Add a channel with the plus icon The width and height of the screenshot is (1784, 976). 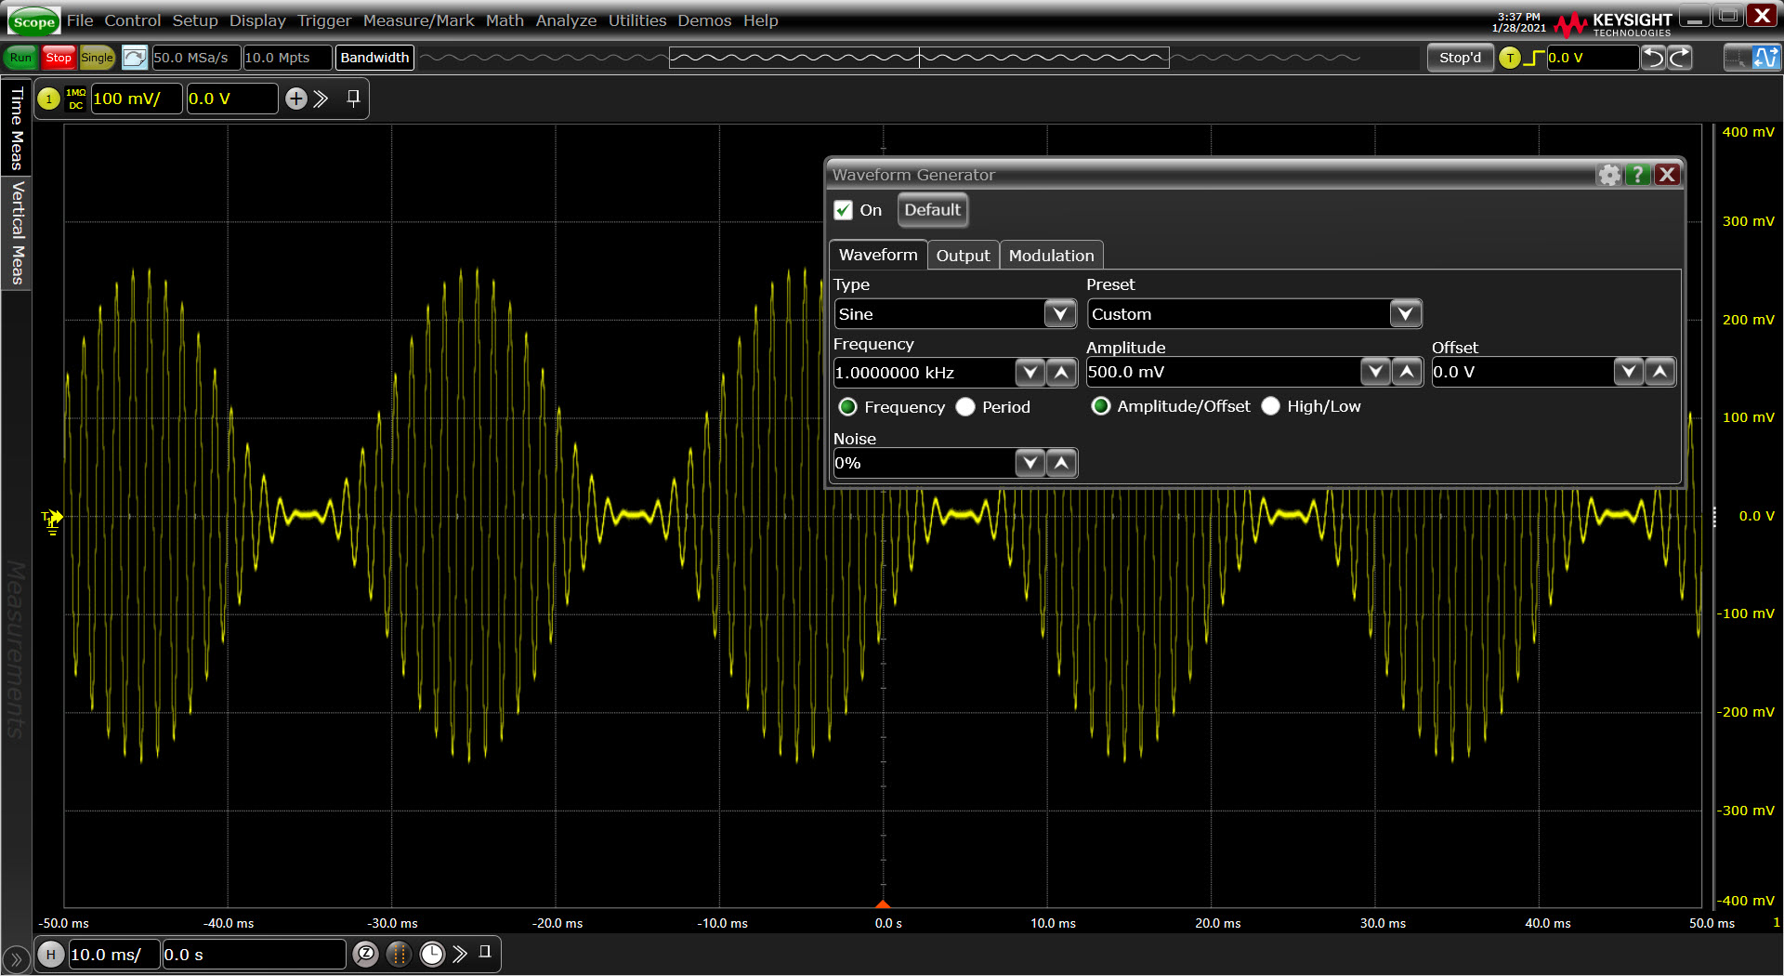coord(295,99)
